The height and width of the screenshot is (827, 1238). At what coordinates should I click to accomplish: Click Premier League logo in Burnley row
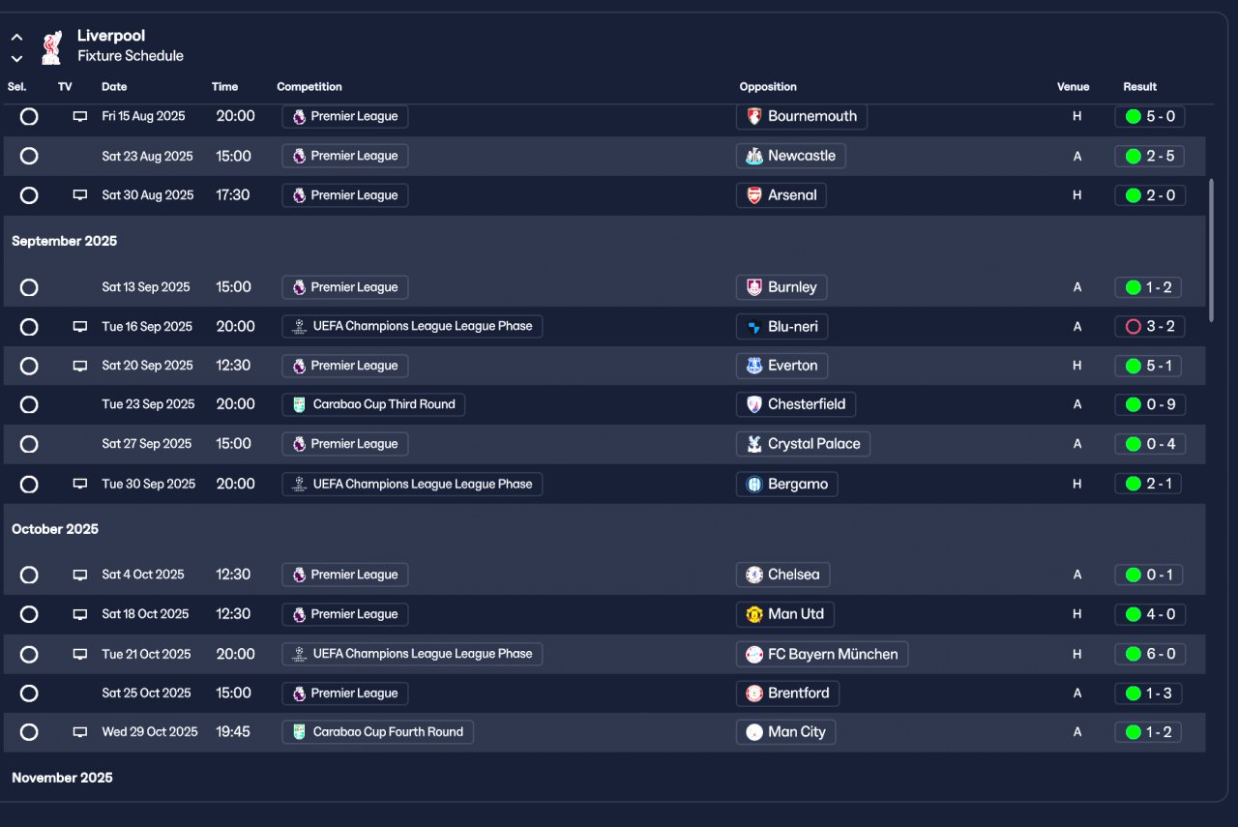tap(299, 287)
